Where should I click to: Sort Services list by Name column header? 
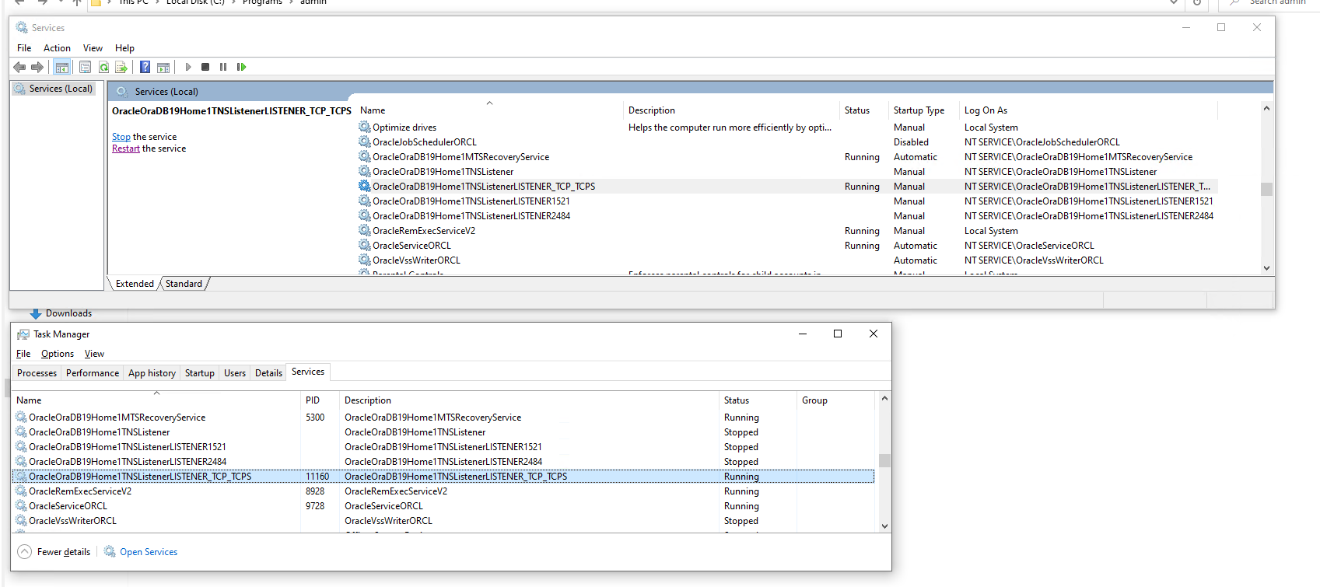pos(489,110)
